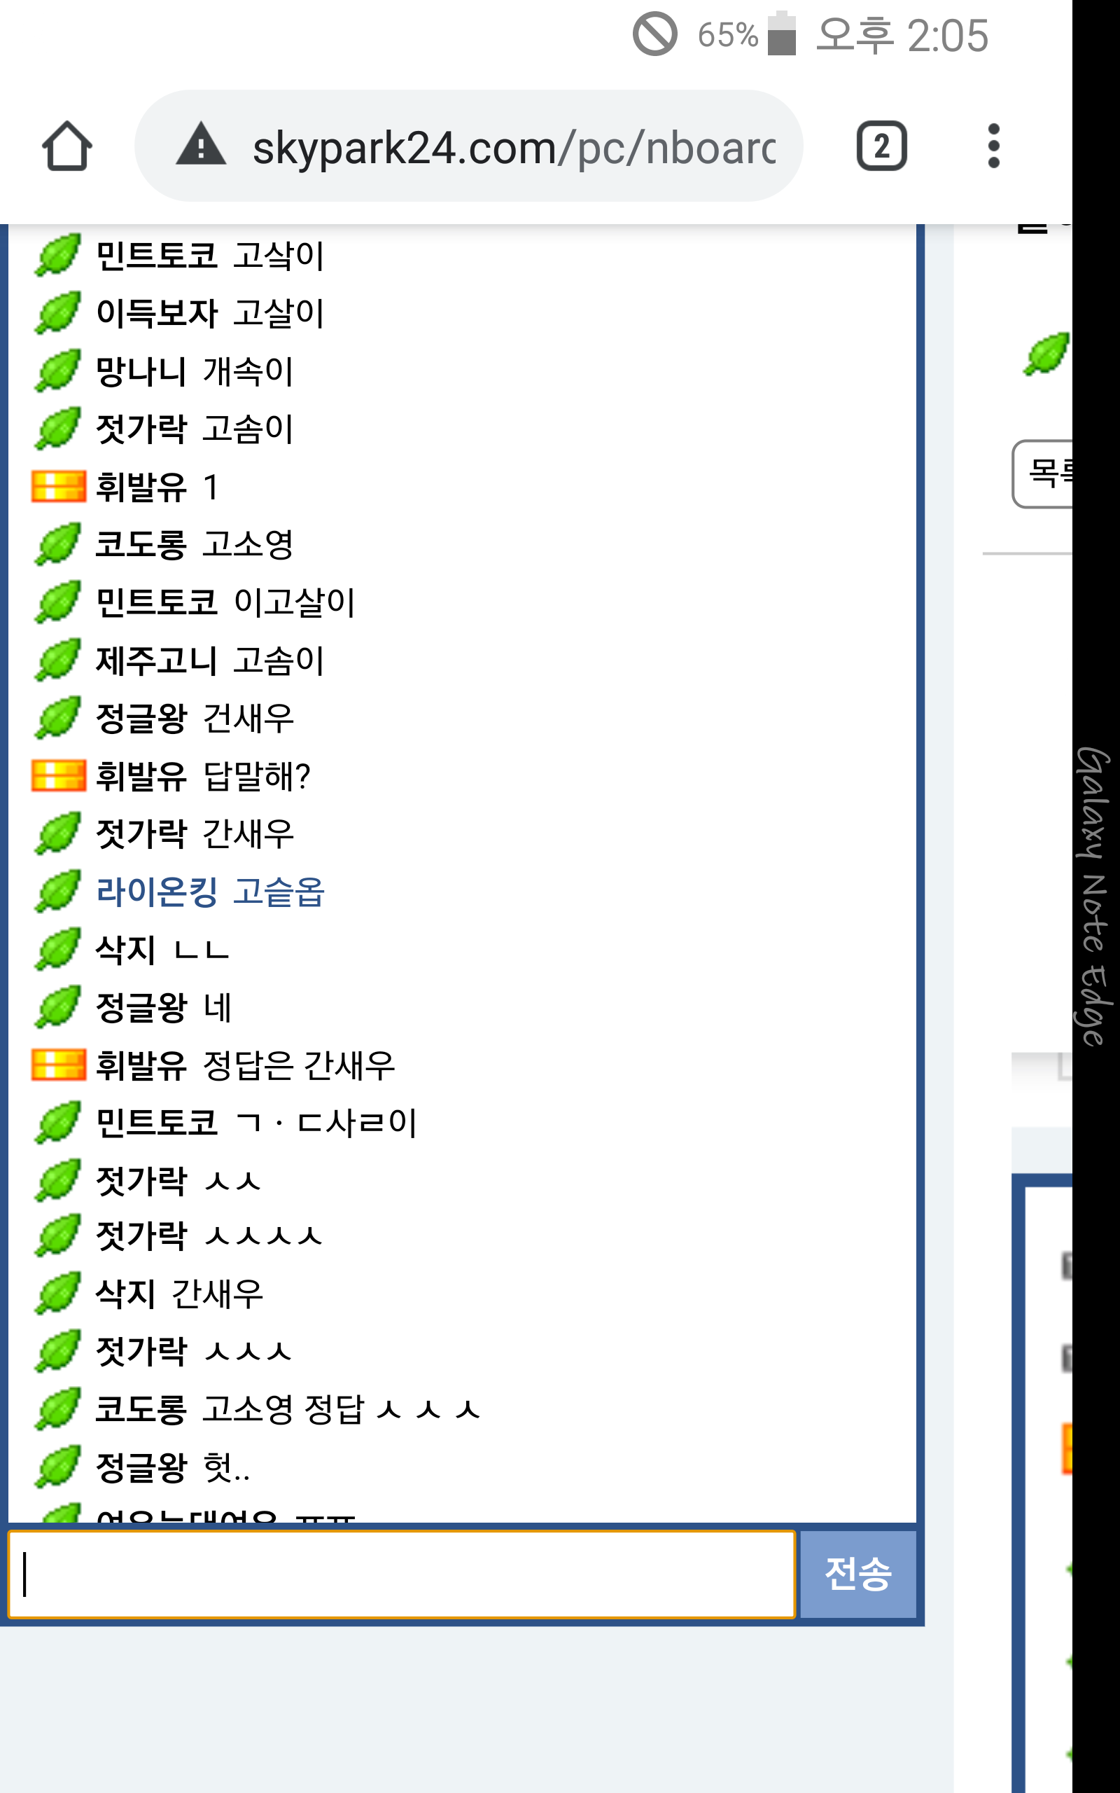Click the leaf icon next to 망나니 개속이
The width and height of the screenshot is (1120, 1793).
pyautogui.click(x=57, y=371)
